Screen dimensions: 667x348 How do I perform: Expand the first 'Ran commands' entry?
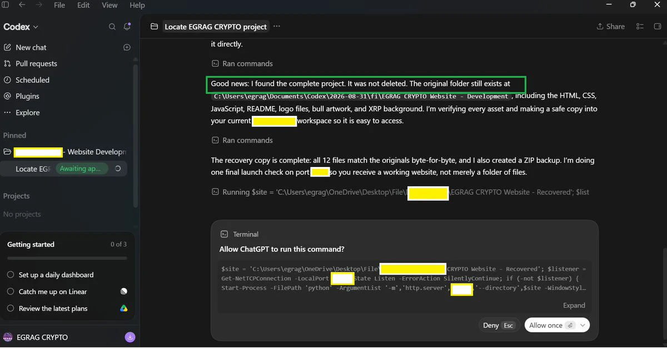pyautogui.click(x=242, y=64)
